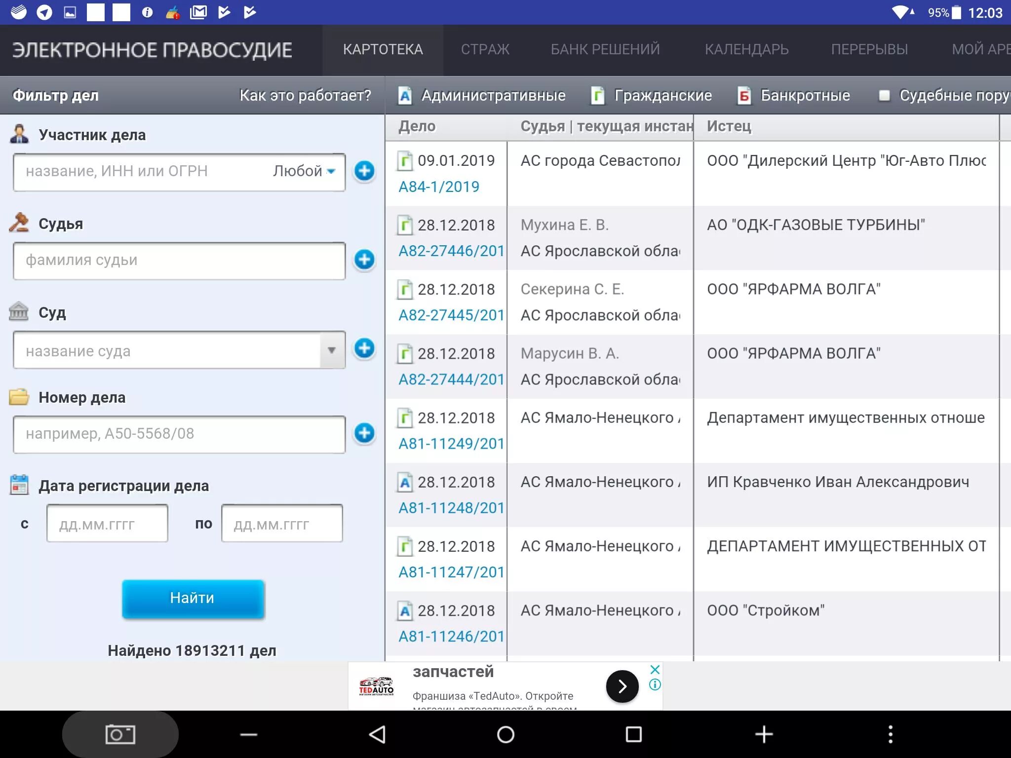This screenshot has height=758, width=1011.
Task: Switch to Банк решений tab
Action: (605, 49)
